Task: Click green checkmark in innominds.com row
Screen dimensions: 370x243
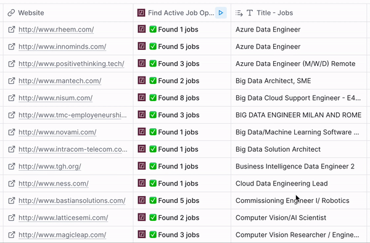Action: pos(153,46)
